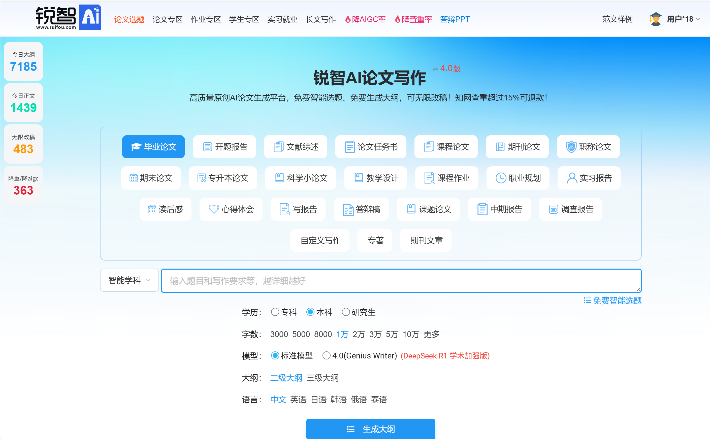This screenshot has height=439, width=710.
Task: Click the checklist icon beside 答辩稿
Action: pyautogui.click(x=348, y=210)
